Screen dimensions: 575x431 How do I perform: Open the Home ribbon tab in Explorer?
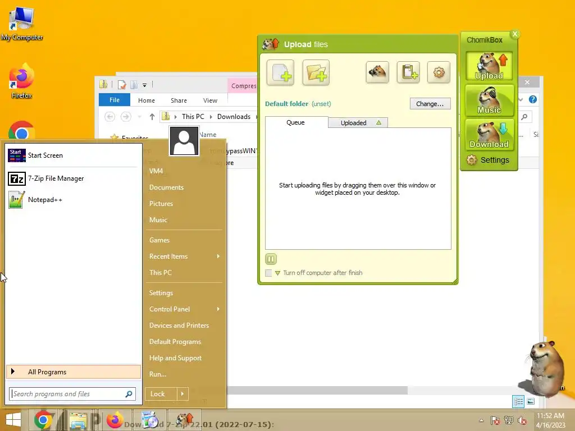point(147,100)
